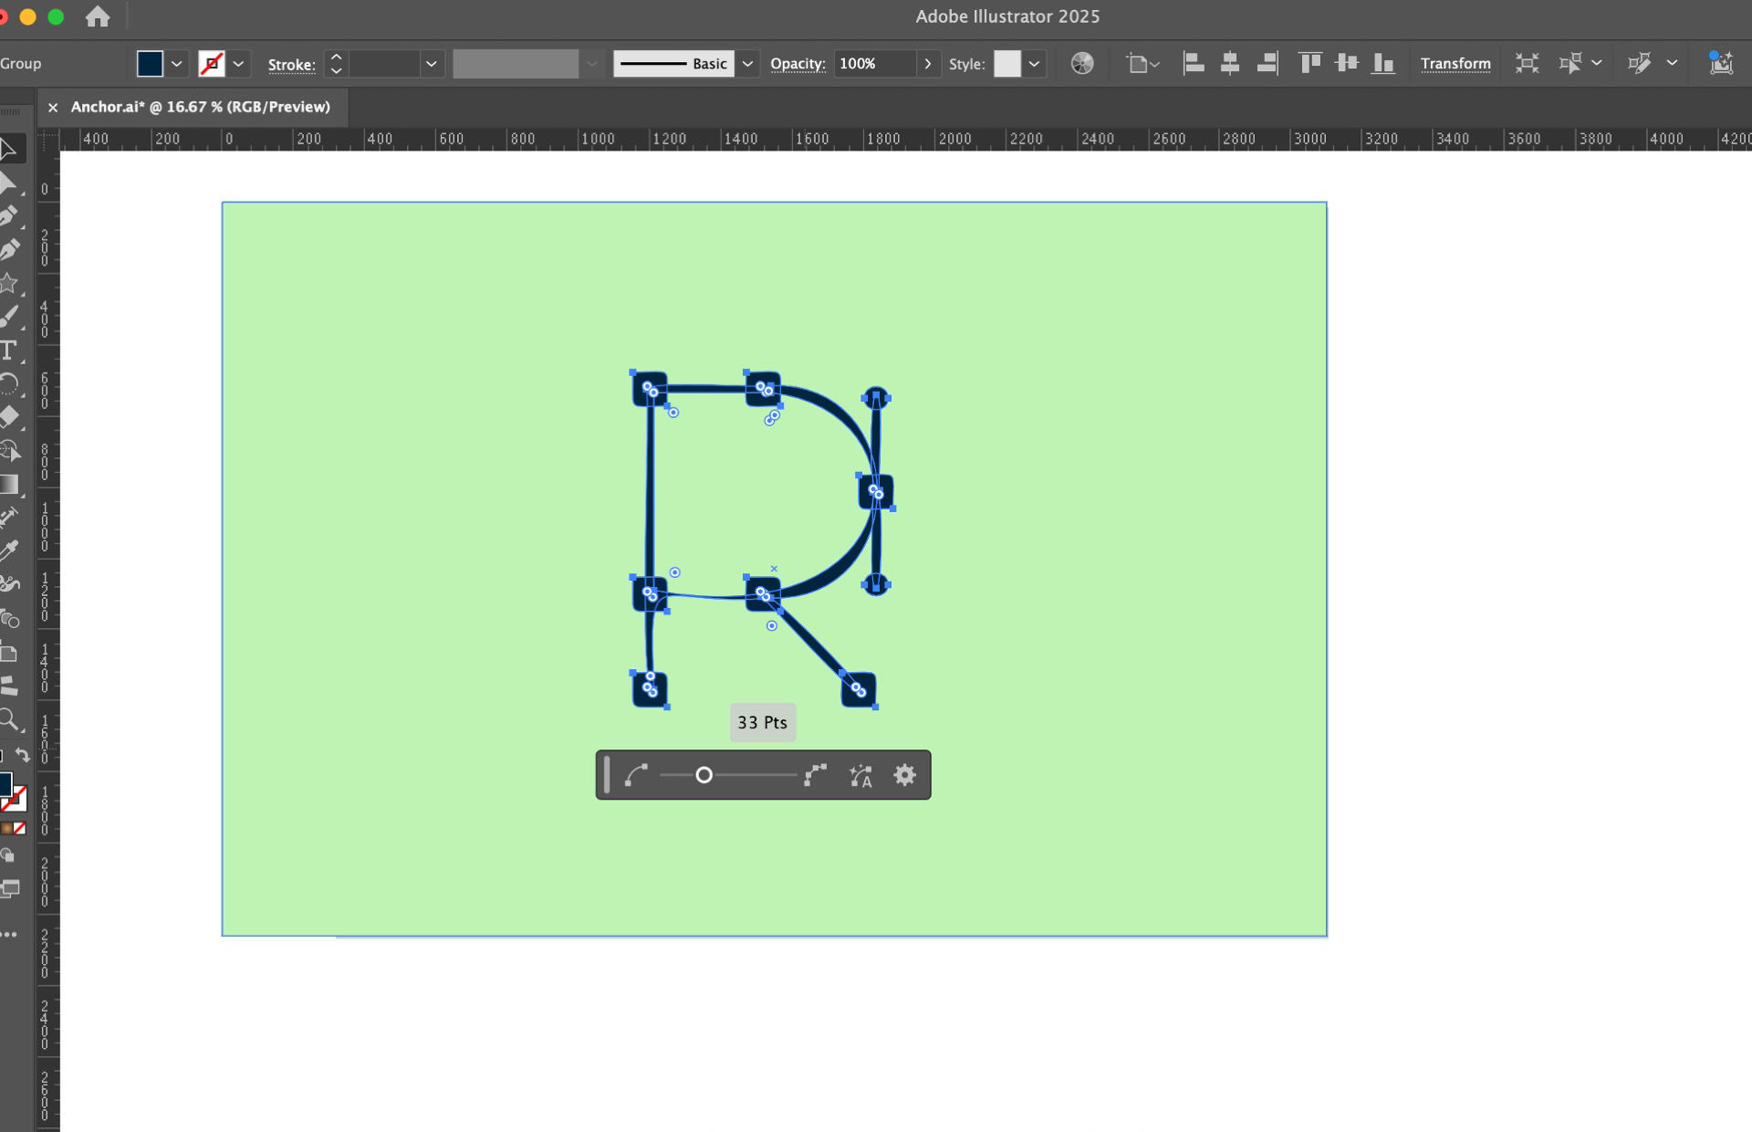Choose the Direct Selection tool

tap(10, 183)
